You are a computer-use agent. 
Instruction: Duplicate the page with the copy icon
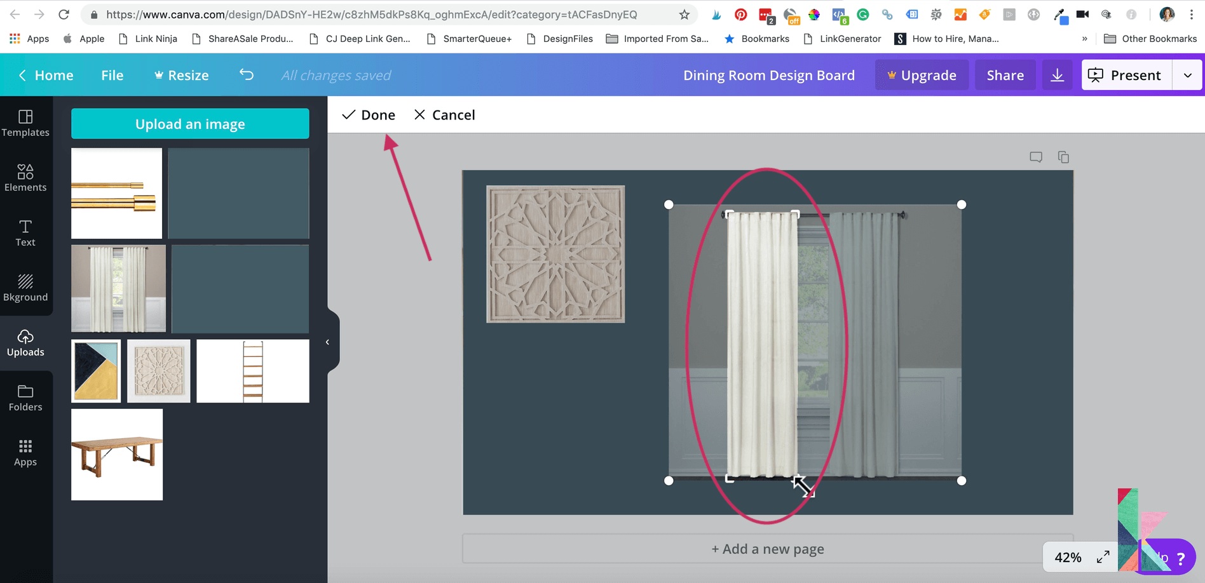pos(1064,156)
